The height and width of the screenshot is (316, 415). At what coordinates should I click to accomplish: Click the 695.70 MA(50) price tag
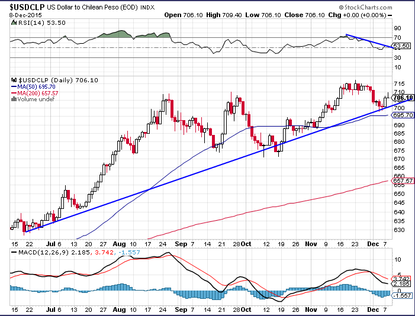tap(403, 115)
